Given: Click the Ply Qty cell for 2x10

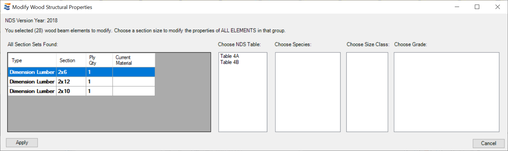Looking at the screenshot, I should (99, 91).
